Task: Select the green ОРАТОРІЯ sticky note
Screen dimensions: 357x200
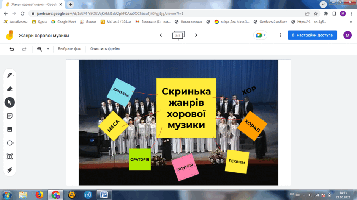Action: coord(139,159)
